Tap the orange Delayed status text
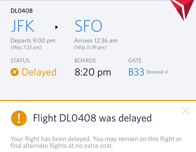 coord(39,72)
